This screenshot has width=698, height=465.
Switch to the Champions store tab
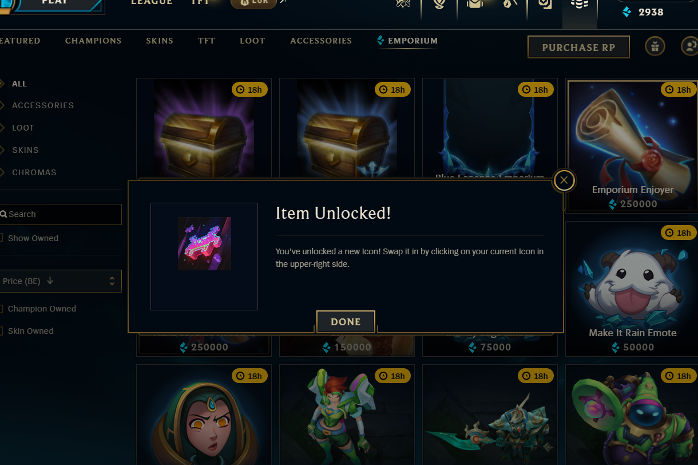pos(93,41)
